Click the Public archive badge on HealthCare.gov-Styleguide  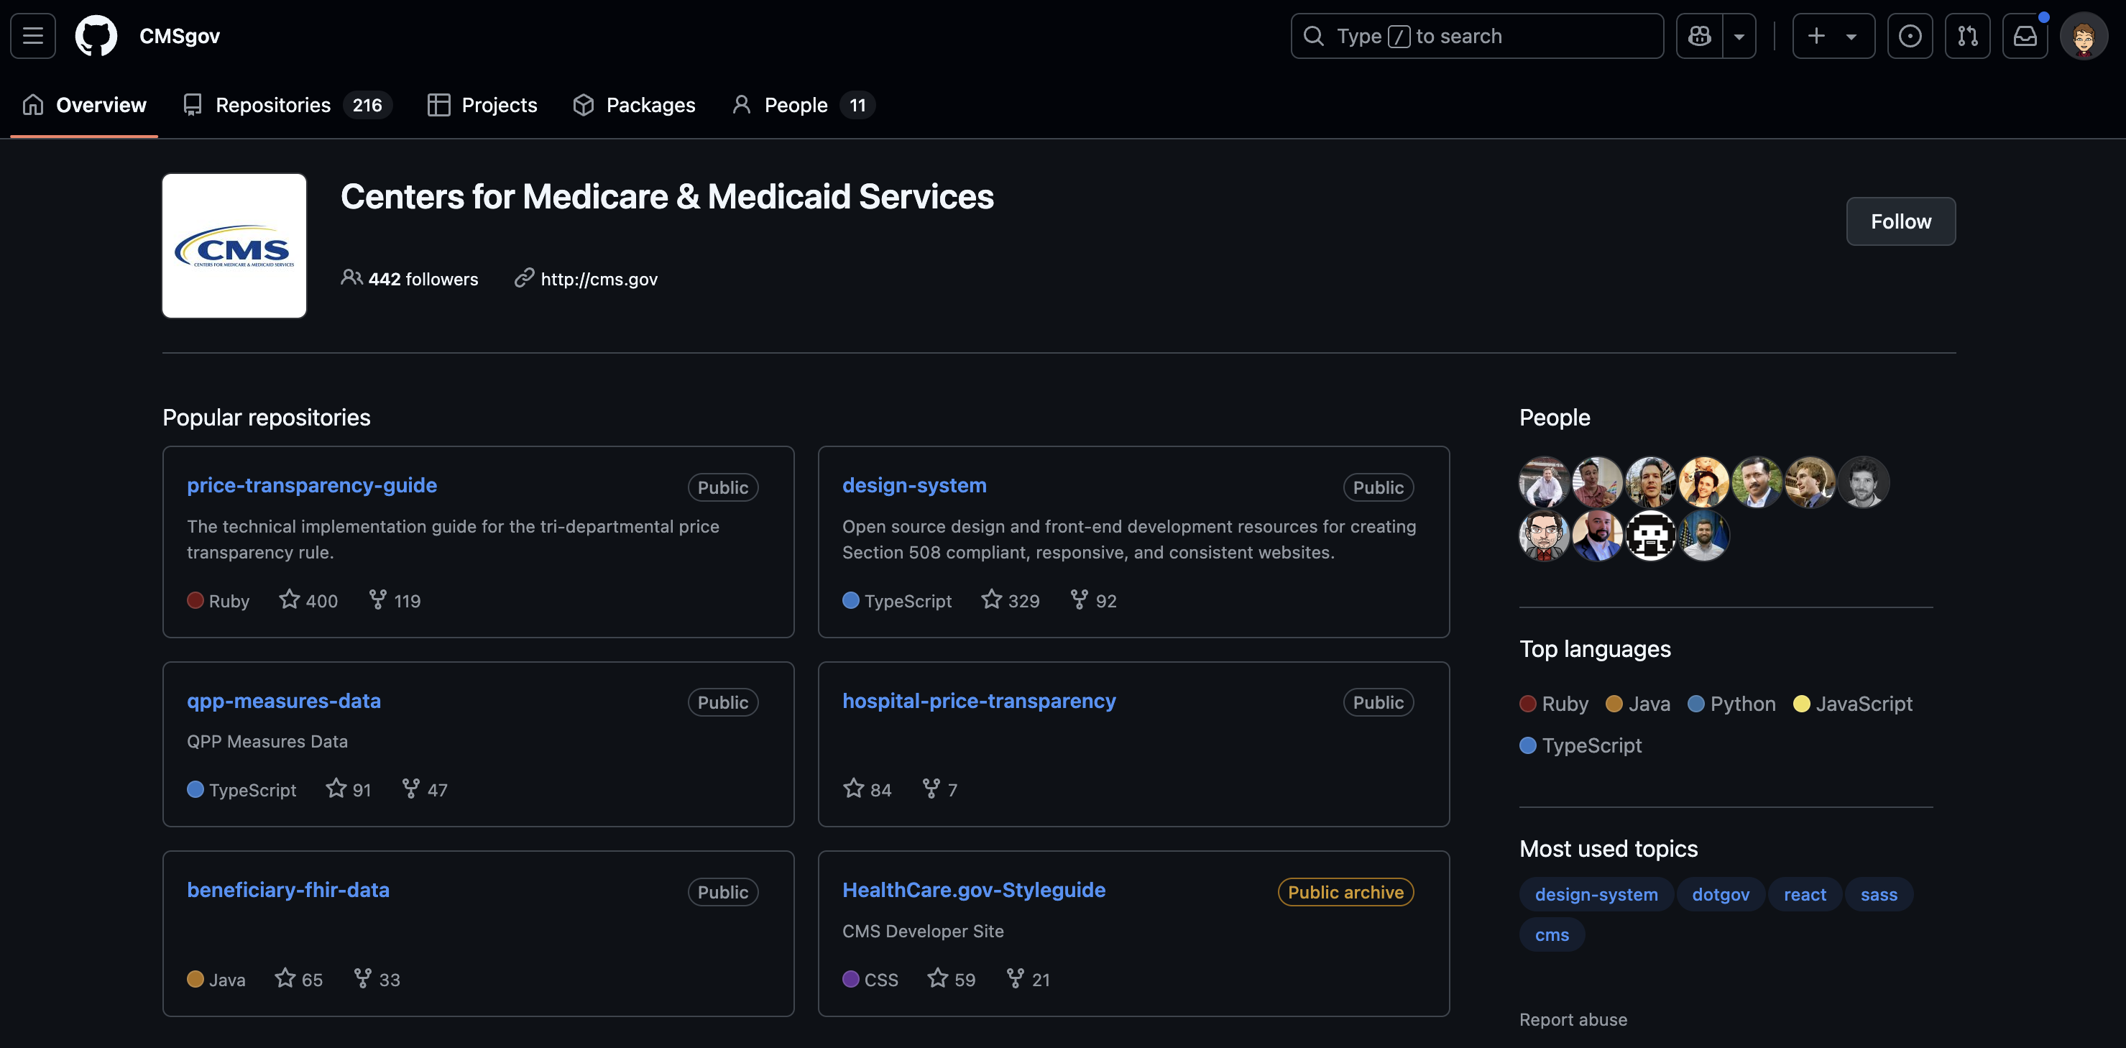click(x=1345, y=892)
